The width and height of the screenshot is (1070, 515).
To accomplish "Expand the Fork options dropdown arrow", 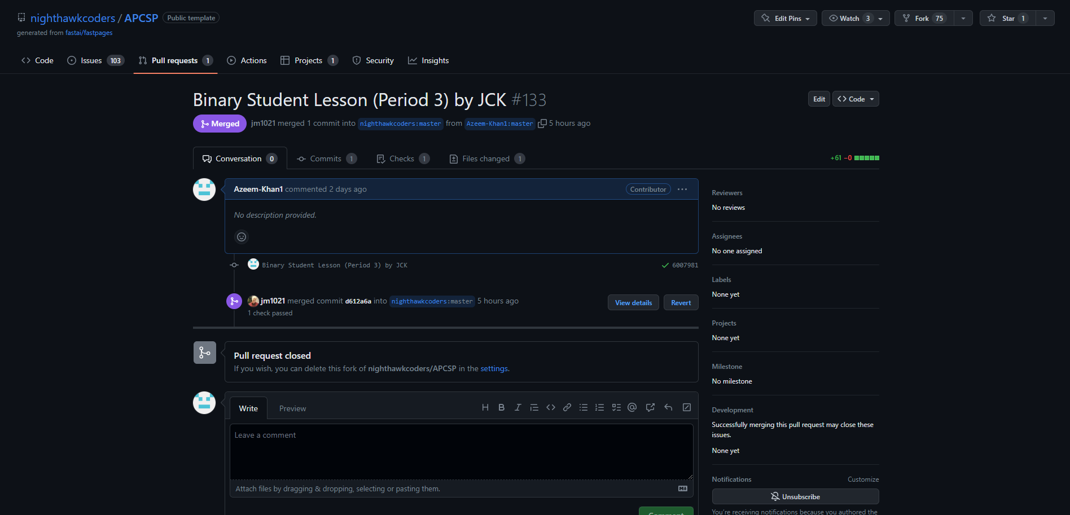I will coord(963,18).
